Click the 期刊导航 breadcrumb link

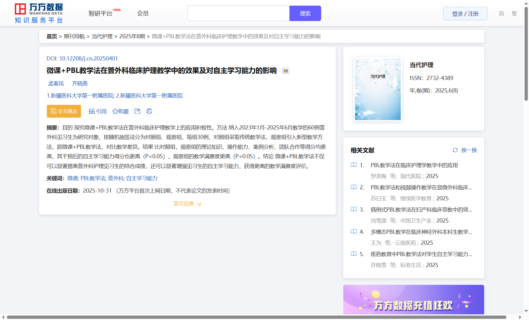coord(74,36)
